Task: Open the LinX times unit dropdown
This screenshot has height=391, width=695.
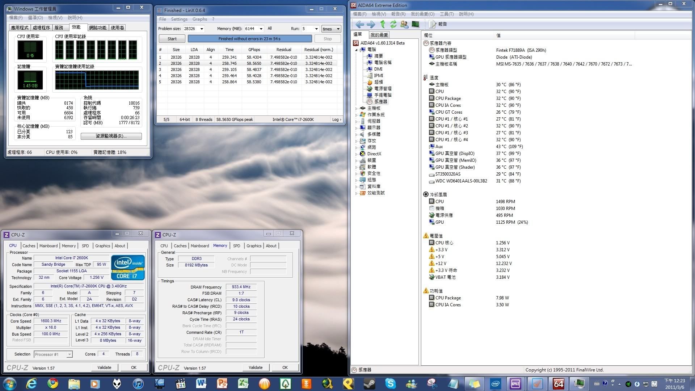Action: [331, 29]
